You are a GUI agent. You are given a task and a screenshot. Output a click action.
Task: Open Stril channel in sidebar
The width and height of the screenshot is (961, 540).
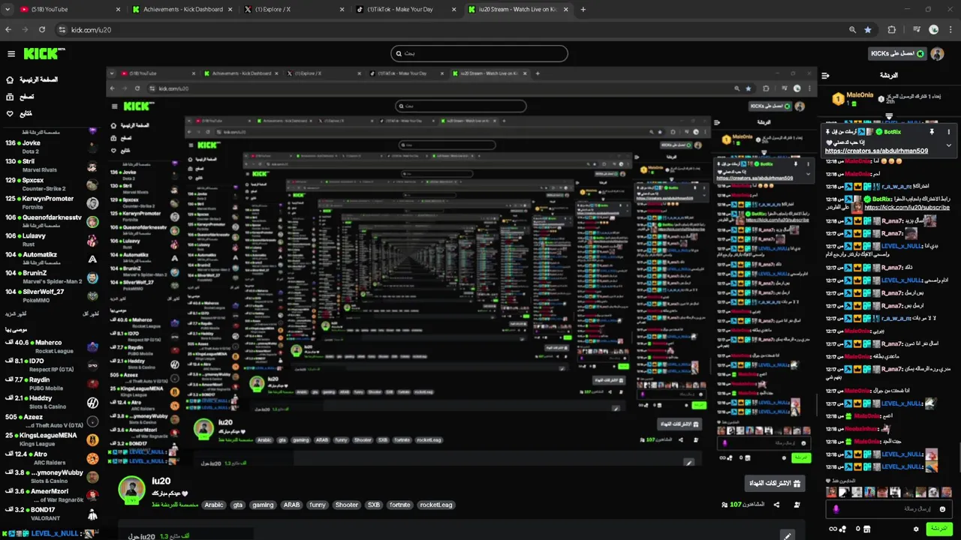click(51, 165)
